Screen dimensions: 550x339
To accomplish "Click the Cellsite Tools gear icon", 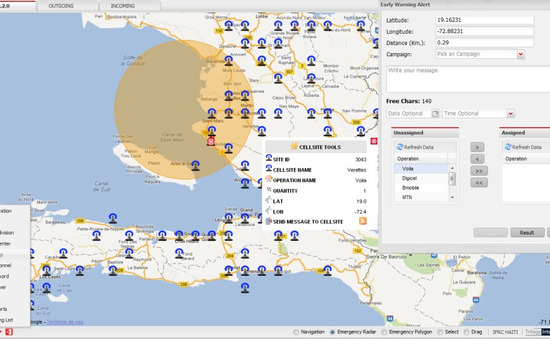I will [x=294, y=147].
